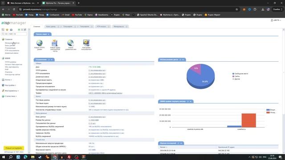The width and height of the screenshot is (285, 160).
Task: Click the Сайты legend color dot
Action: point(233,76)
